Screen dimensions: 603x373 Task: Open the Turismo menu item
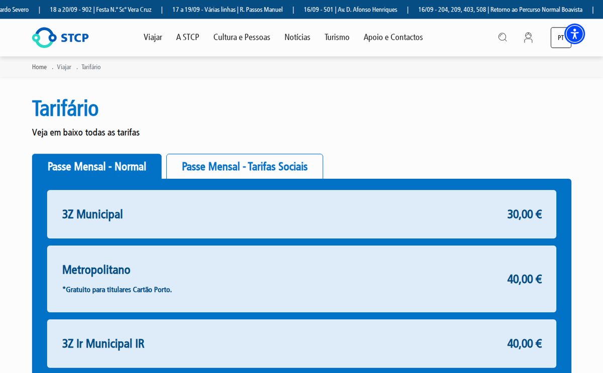pyautogui.click(x=337, y=37)
